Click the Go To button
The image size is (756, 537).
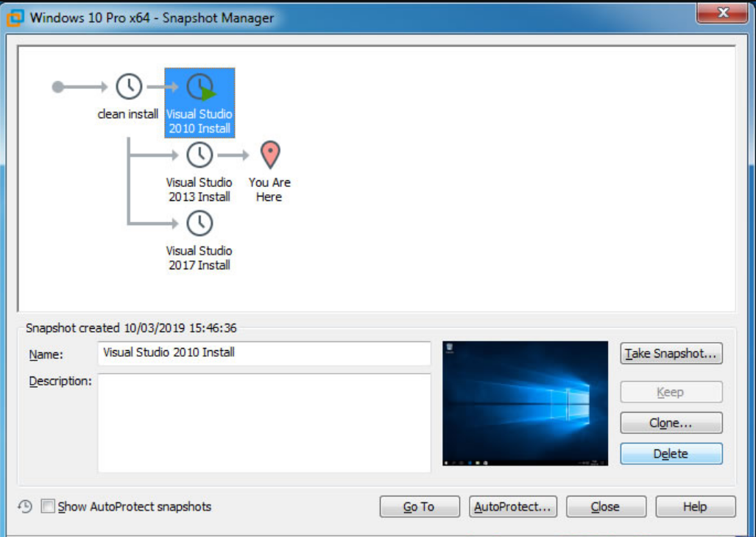click(420, 507)
